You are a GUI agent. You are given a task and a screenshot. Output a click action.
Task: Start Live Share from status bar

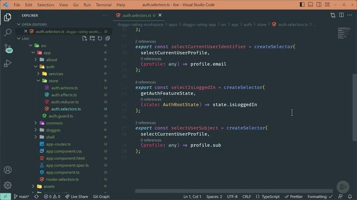coord(77,197)
